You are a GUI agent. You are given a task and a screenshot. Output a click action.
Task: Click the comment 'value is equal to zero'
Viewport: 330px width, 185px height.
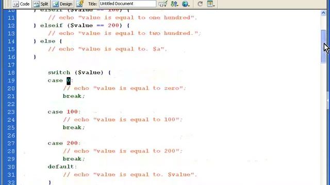click(125, 88)
